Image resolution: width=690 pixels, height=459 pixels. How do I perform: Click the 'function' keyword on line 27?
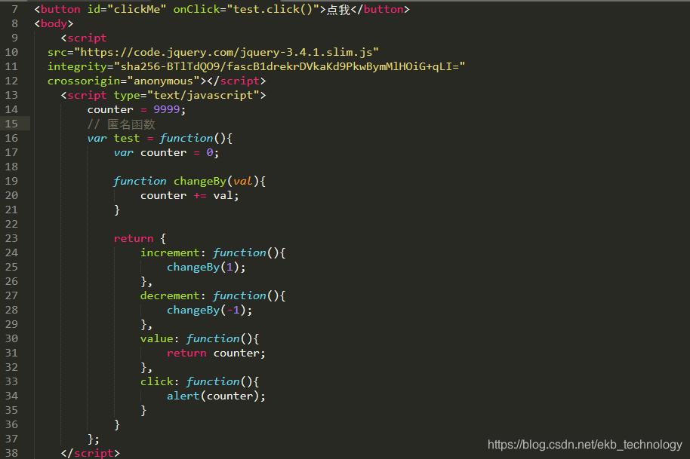(239, 296)
